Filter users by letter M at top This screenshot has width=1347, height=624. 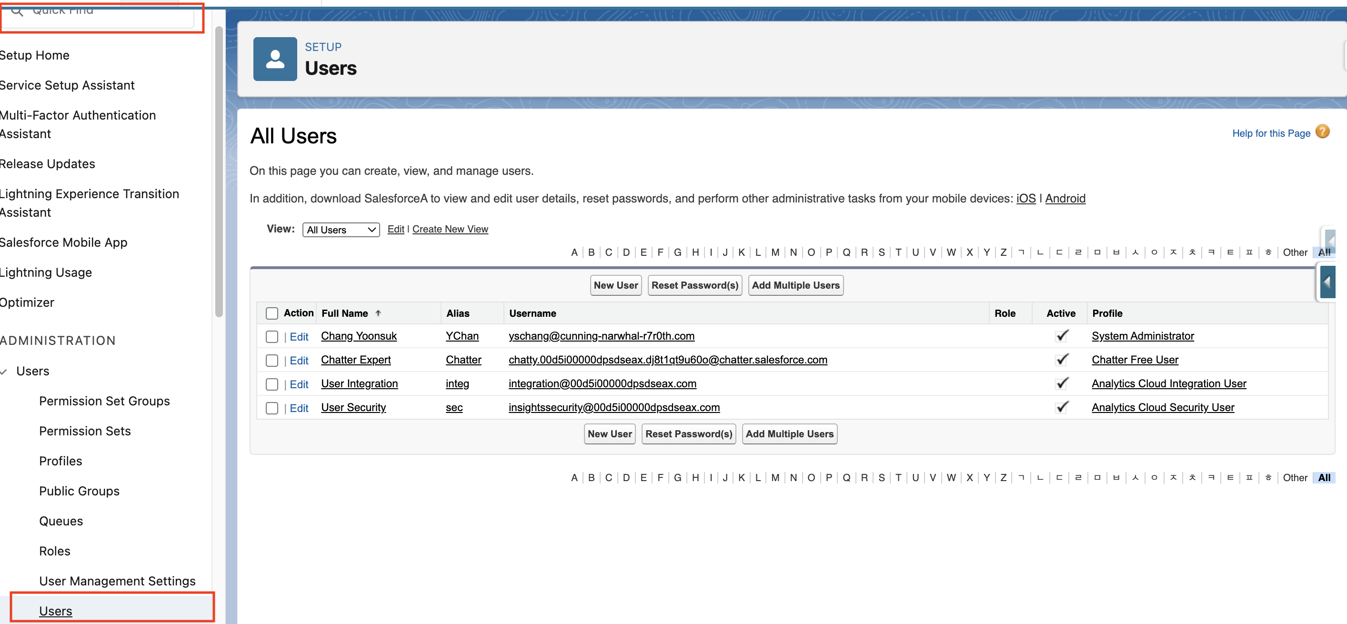tap(775, 252)
